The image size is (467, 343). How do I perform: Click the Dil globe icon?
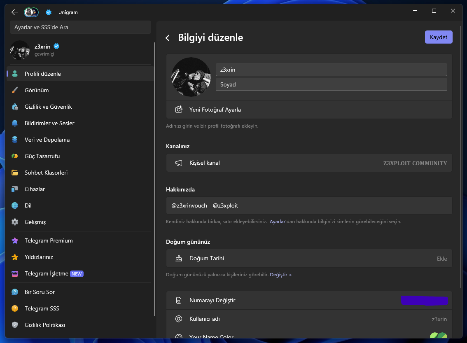14,205
